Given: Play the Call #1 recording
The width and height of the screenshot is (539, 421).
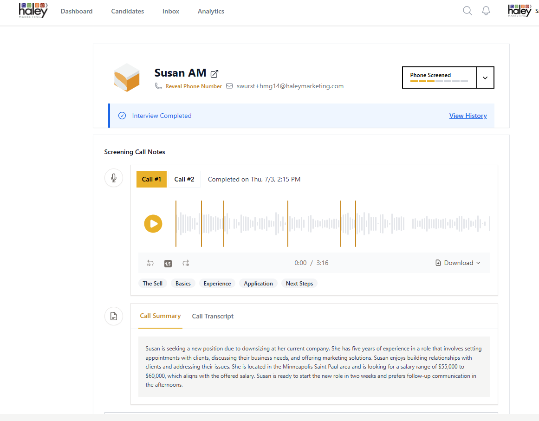Looking at the screenshot, I should click(x=153, y=224).
